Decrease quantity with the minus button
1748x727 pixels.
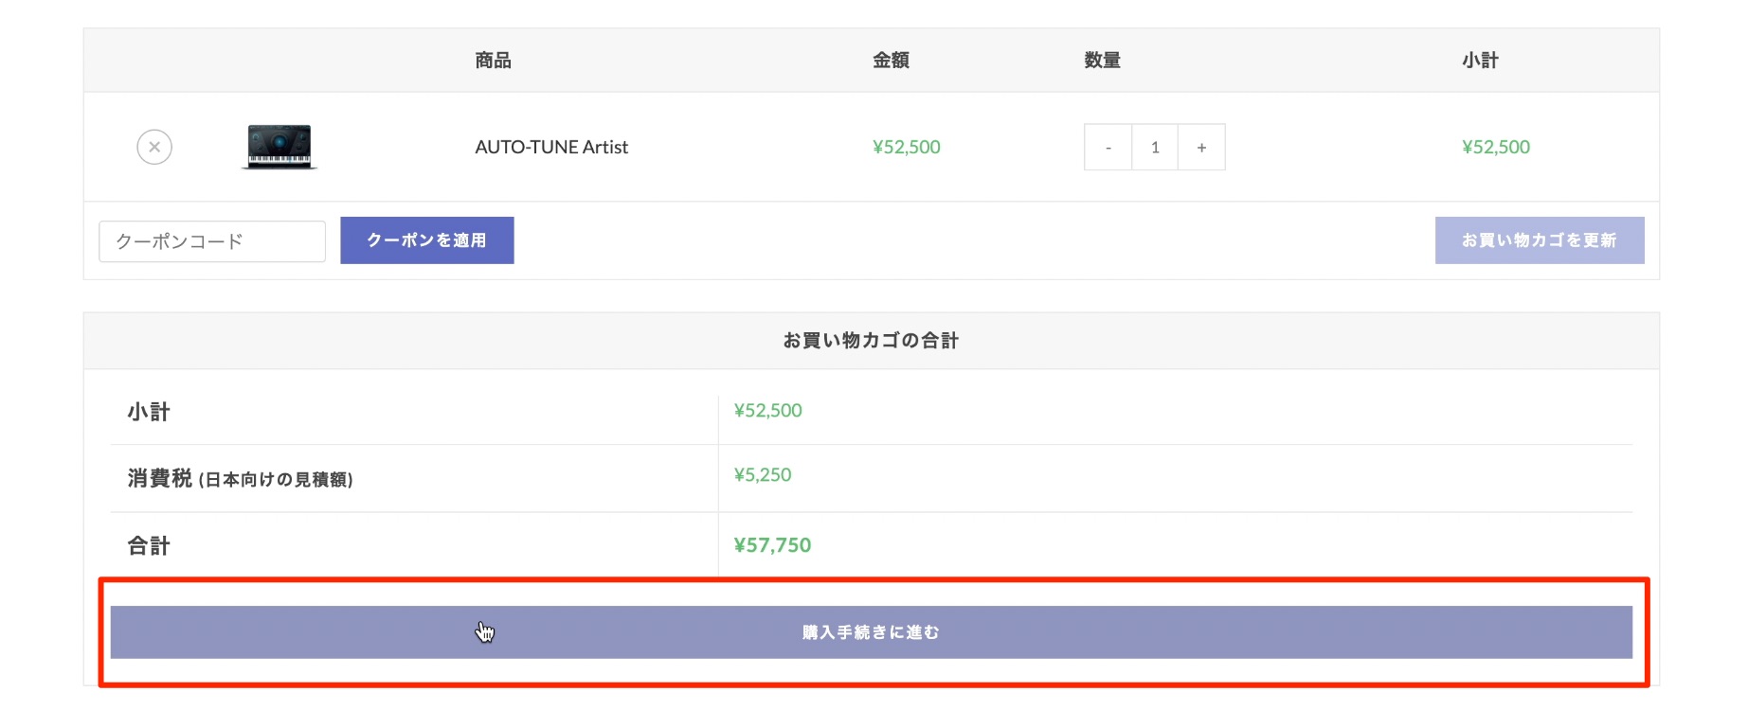click(1108, 147)
